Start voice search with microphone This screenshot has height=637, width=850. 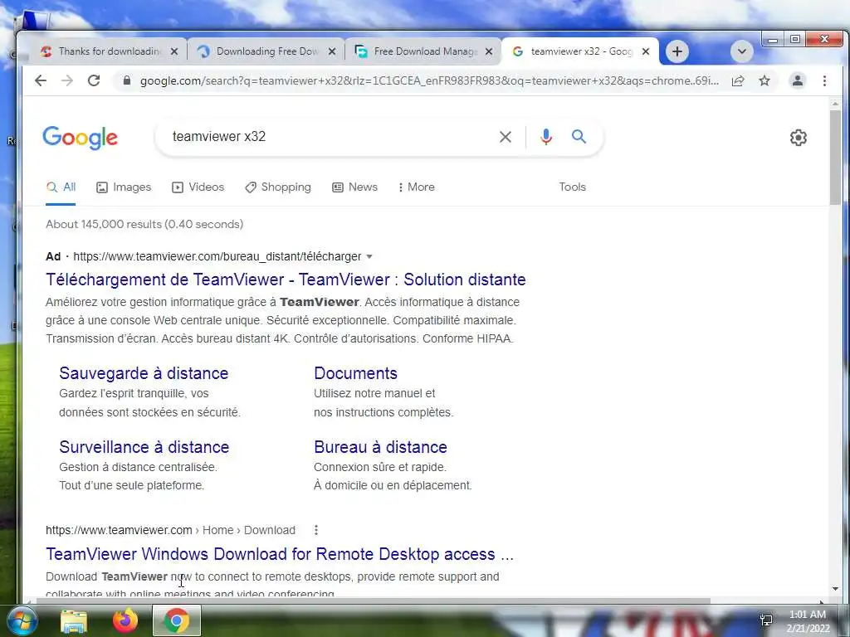pyautogui.click(x=546, y=137)
